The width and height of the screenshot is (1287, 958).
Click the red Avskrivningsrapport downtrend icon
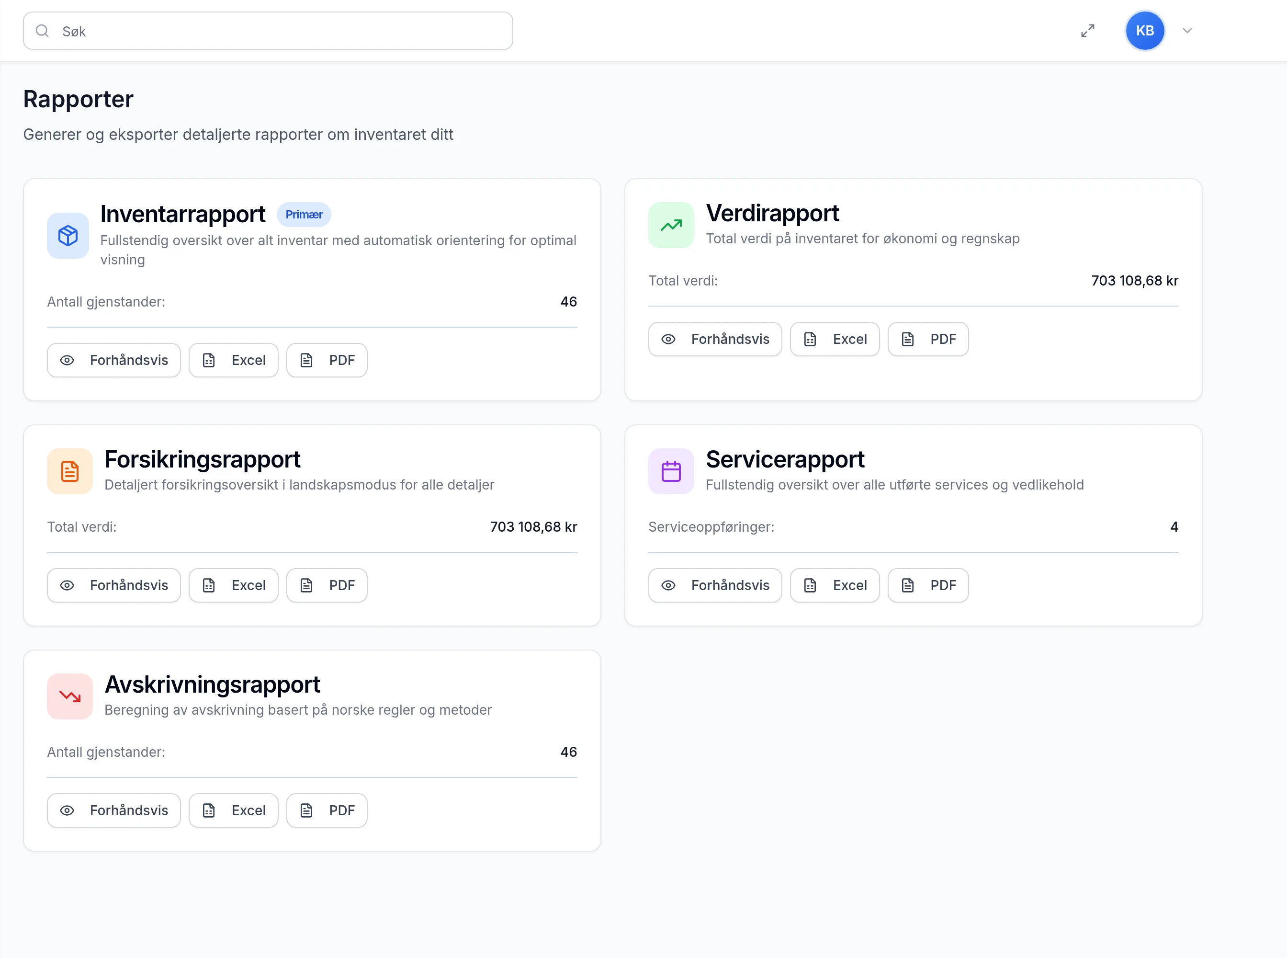pos(69,696)
